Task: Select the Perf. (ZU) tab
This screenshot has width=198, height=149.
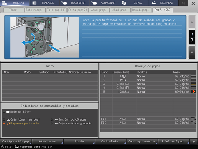Action: (163, 10)
